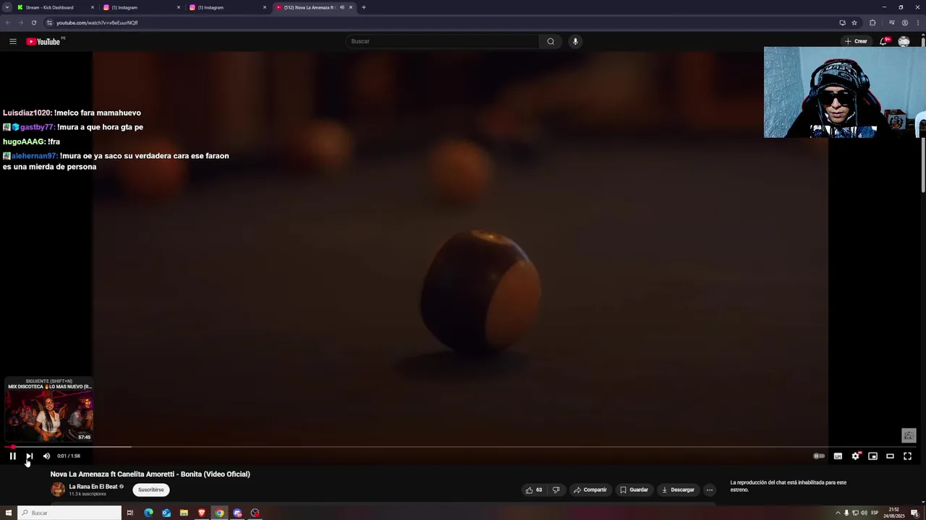Toggle subtitles in the video player
926x520 pixels.
coord(838,456)
